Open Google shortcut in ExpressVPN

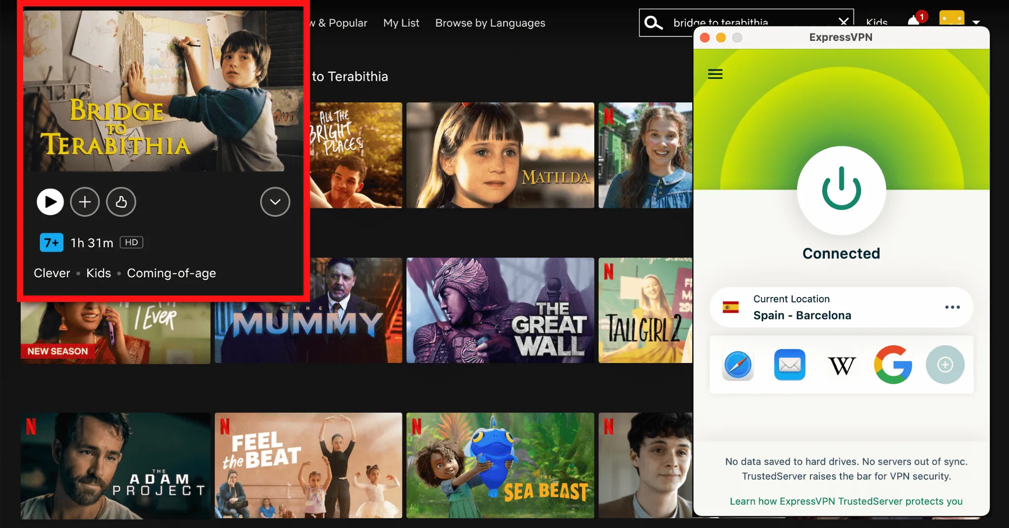click(893, 365)
